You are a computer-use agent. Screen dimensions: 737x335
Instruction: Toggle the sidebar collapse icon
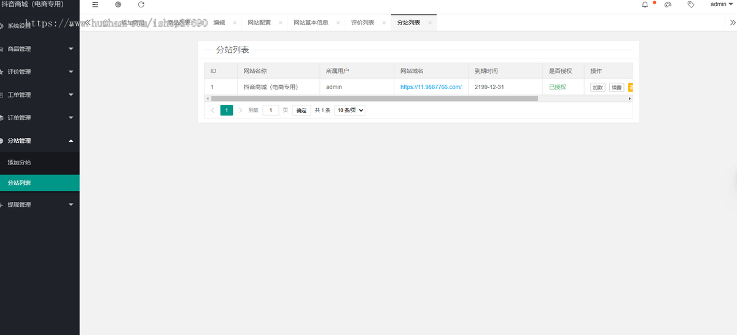pos(95,4)
